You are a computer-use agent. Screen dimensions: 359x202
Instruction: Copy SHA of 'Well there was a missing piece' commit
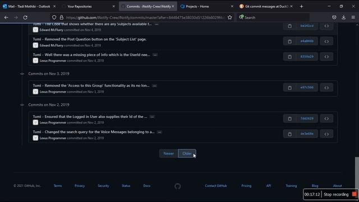pyautogui.click(x=289, y=57)
